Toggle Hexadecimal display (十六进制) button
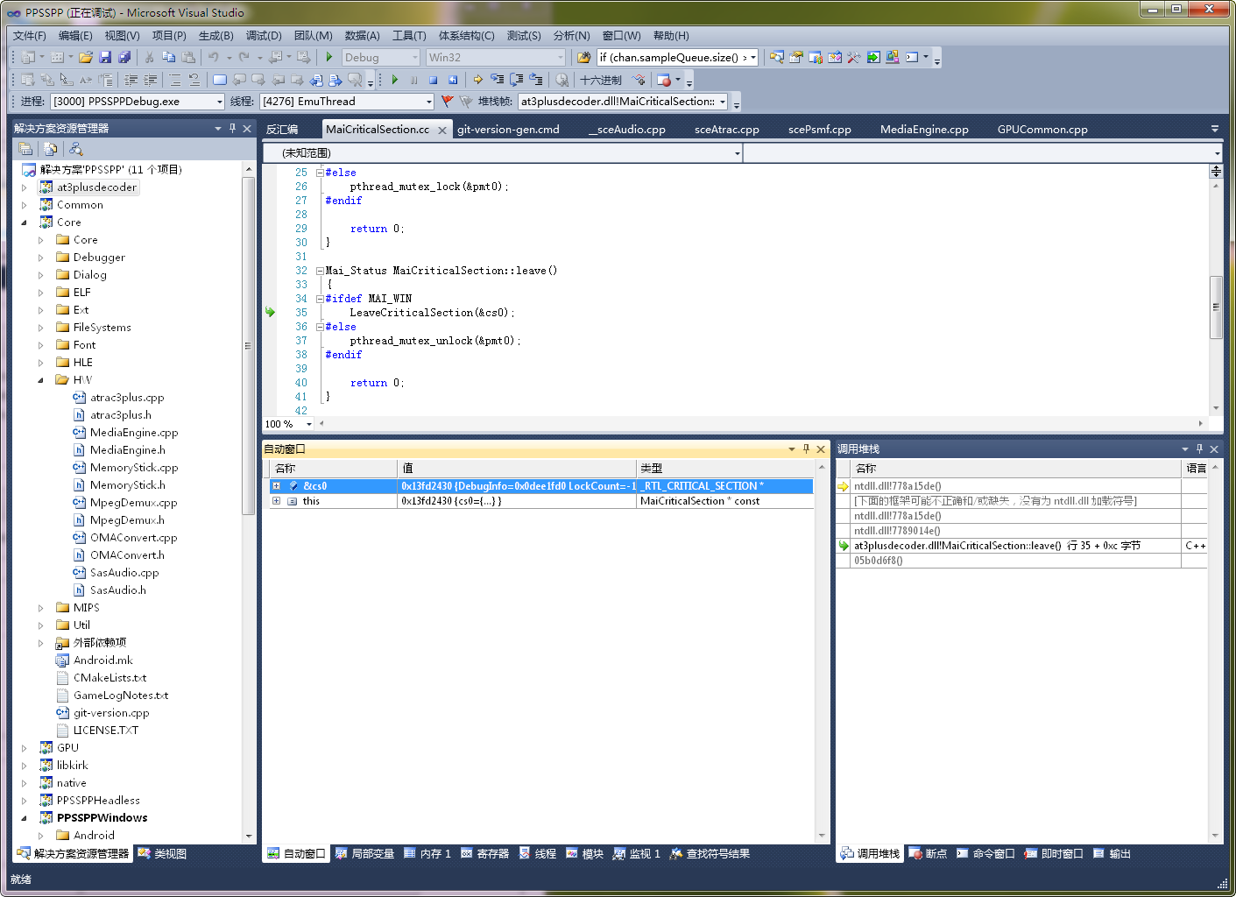The width and height of the screenshot is (1236, 897). coord(601,80)
